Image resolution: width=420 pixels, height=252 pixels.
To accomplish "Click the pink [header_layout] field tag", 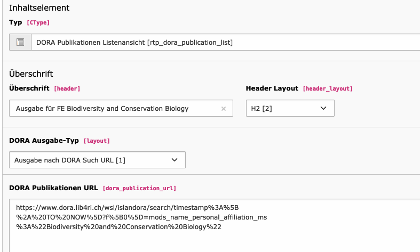I will pyautogui.click(x=328, y=88).
